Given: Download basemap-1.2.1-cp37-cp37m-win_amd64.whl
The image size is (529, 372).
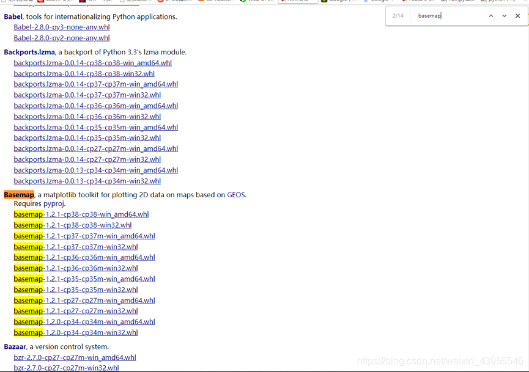Looking at the screenshot, I should tap(84, 236).
